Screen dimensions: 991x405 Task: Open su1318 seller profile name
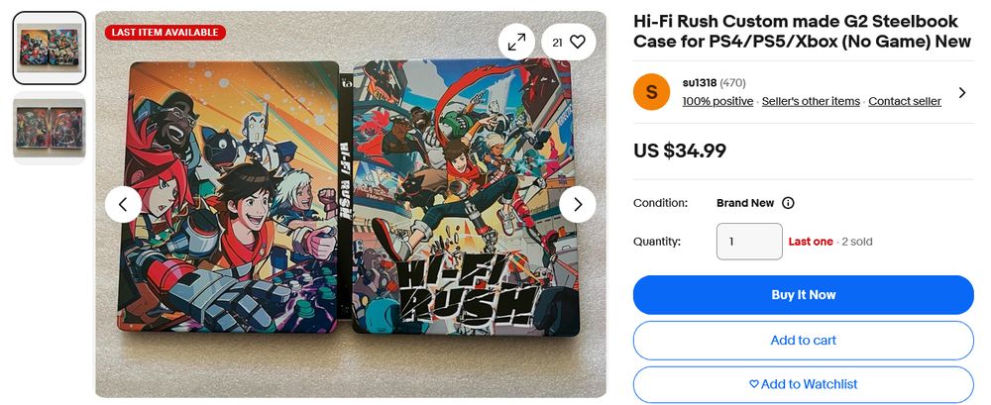pos(700,83)
